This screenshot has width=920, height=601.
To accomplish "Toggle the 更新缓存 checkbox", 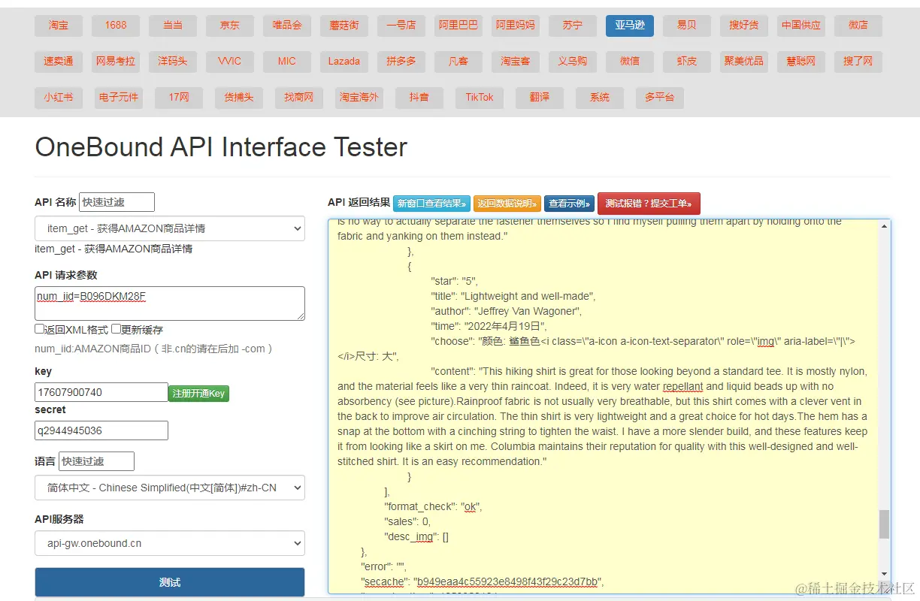I will (117, 329).
